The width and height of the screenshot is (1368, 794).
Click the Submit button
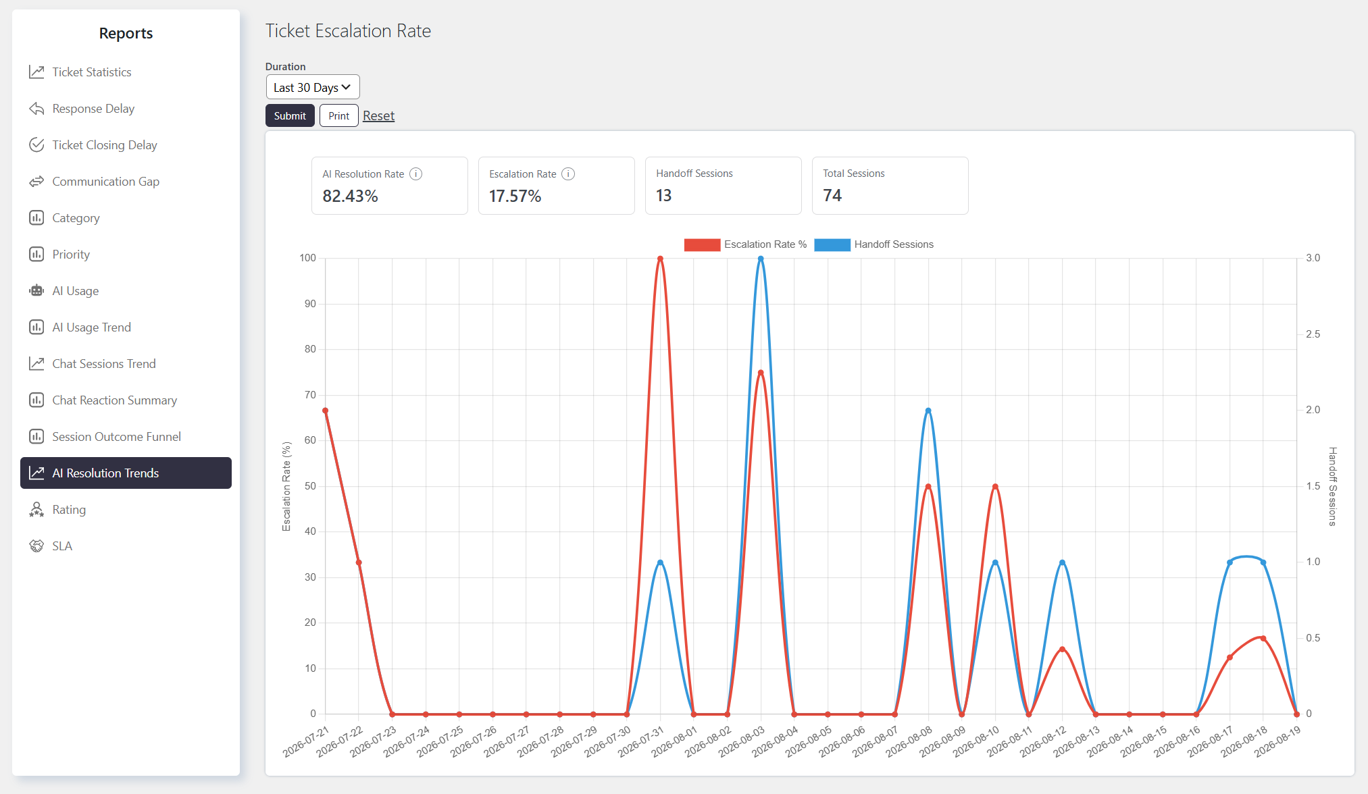tap(290, 115)
